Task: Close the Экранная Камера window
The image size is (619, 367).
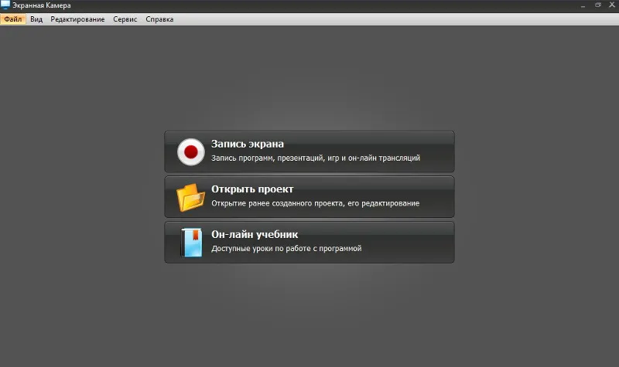Action: pyautogui.click(x=612, y=5)
